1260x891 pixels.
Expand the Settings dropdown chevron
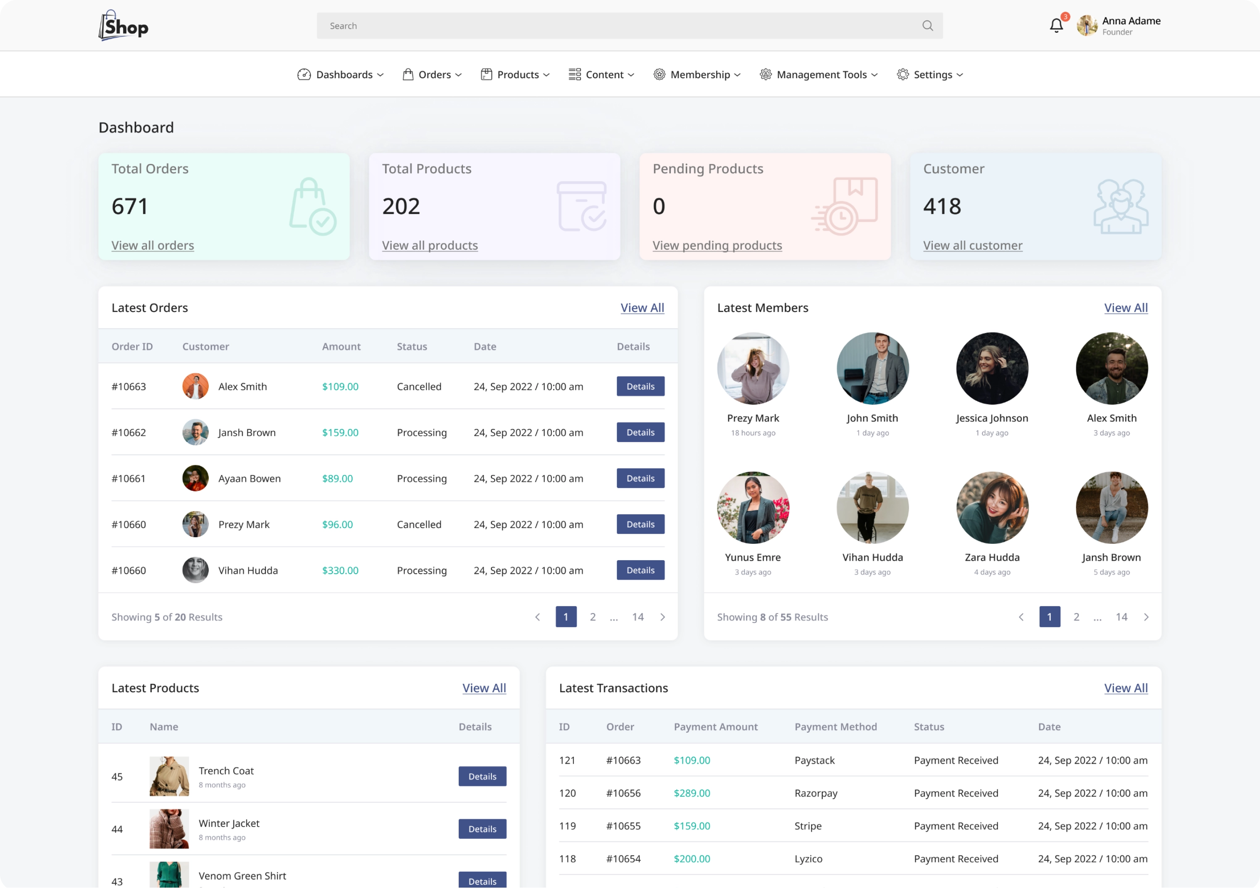(x=960, y=75)
